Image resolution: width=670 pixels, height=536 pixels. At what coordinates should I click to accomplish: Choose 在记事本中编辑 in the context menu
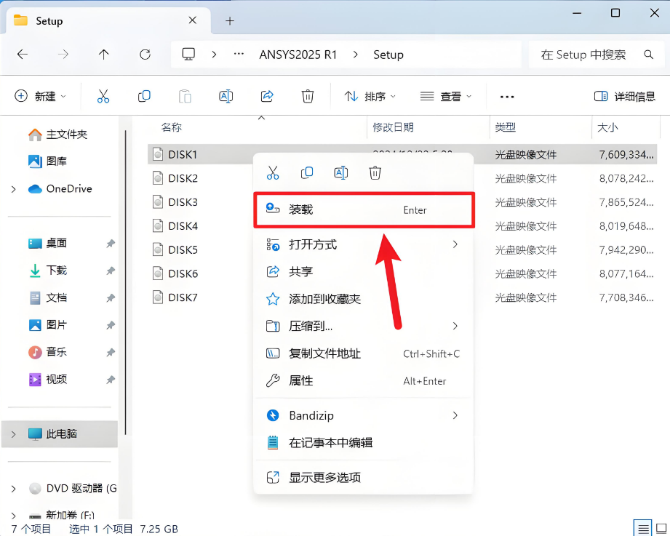point(364,442)
